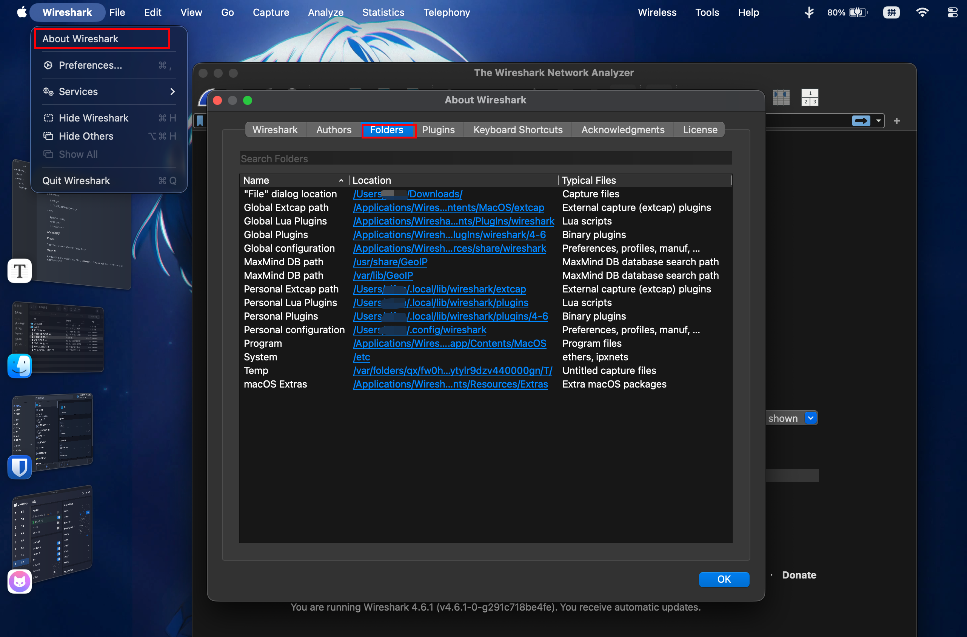This screenshot has height=637, width=967.
Task: Open Finder from the dock
Action: click(20, 366)
